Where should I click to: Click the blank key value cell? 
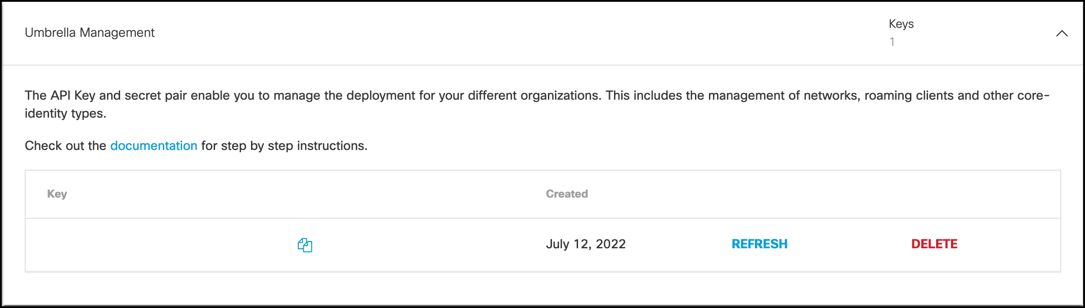pos(157,245)
